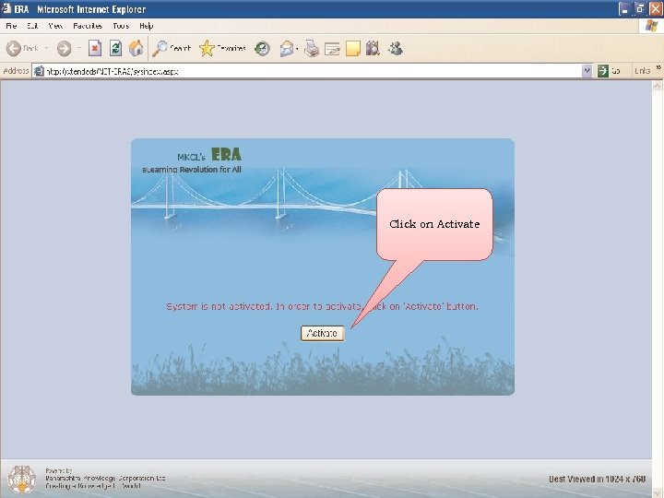This screenshot has height=498, width=664.
Task: Click the Research books toolbar icon
Action: [x=373, y=48]
